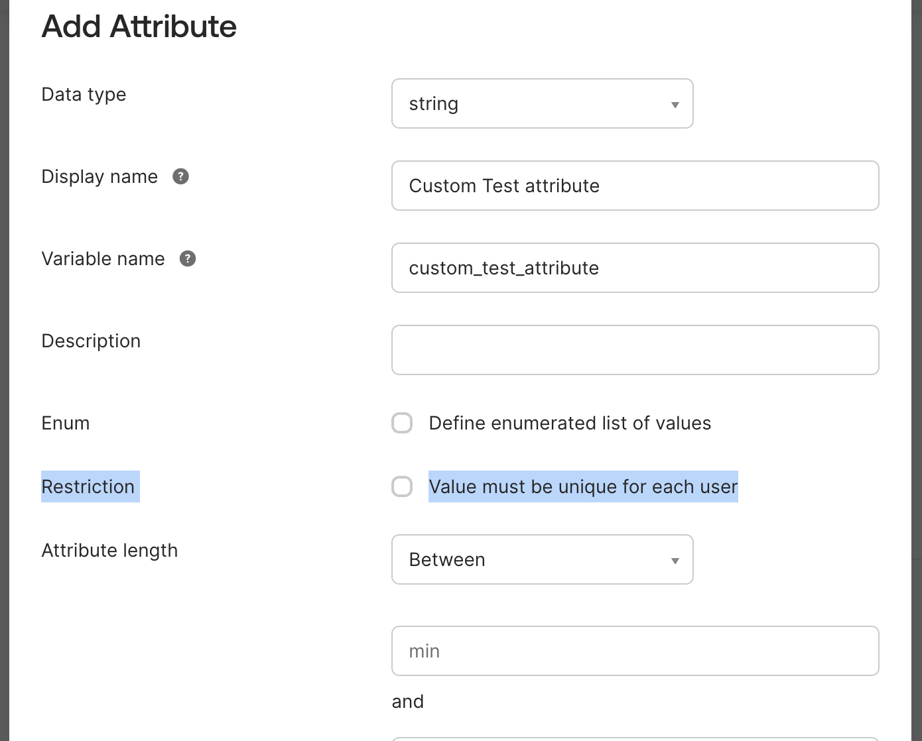The image size is (922, 741).
Task: Click the min length input box
Action: tap(635, 651)
